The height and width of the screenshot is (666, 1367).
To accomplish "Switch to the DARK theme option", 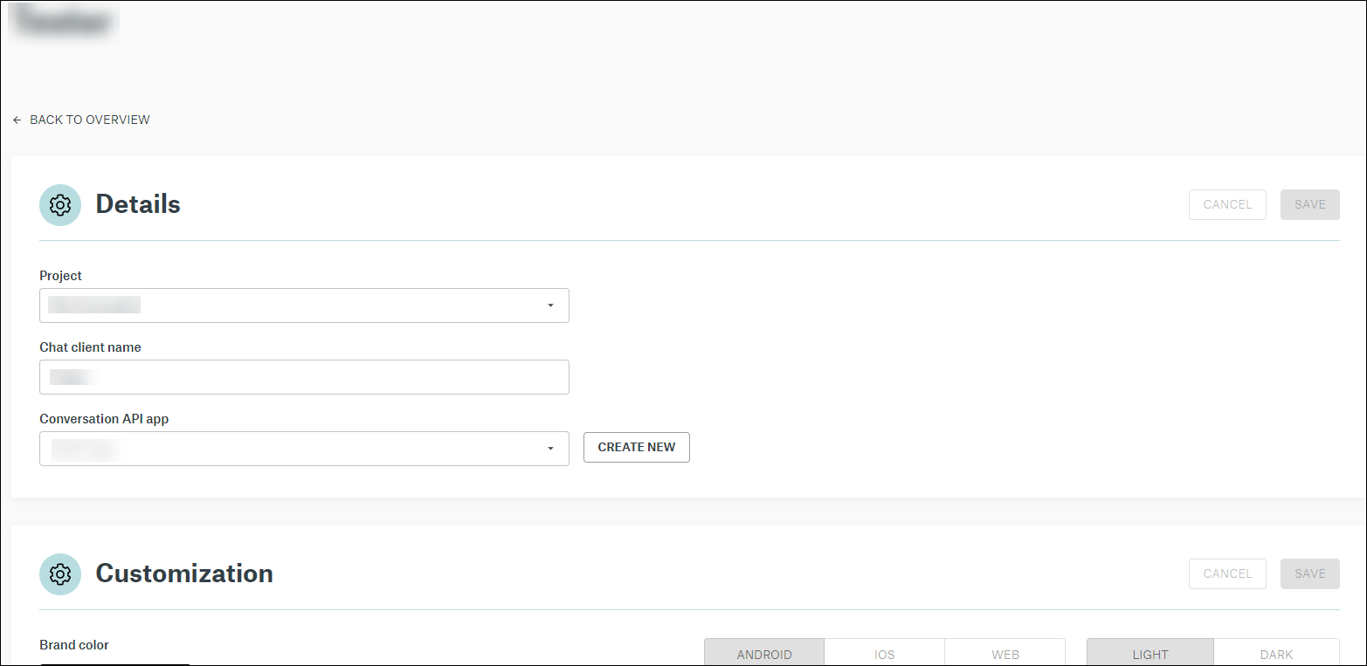I will (x=1276, y=653).
